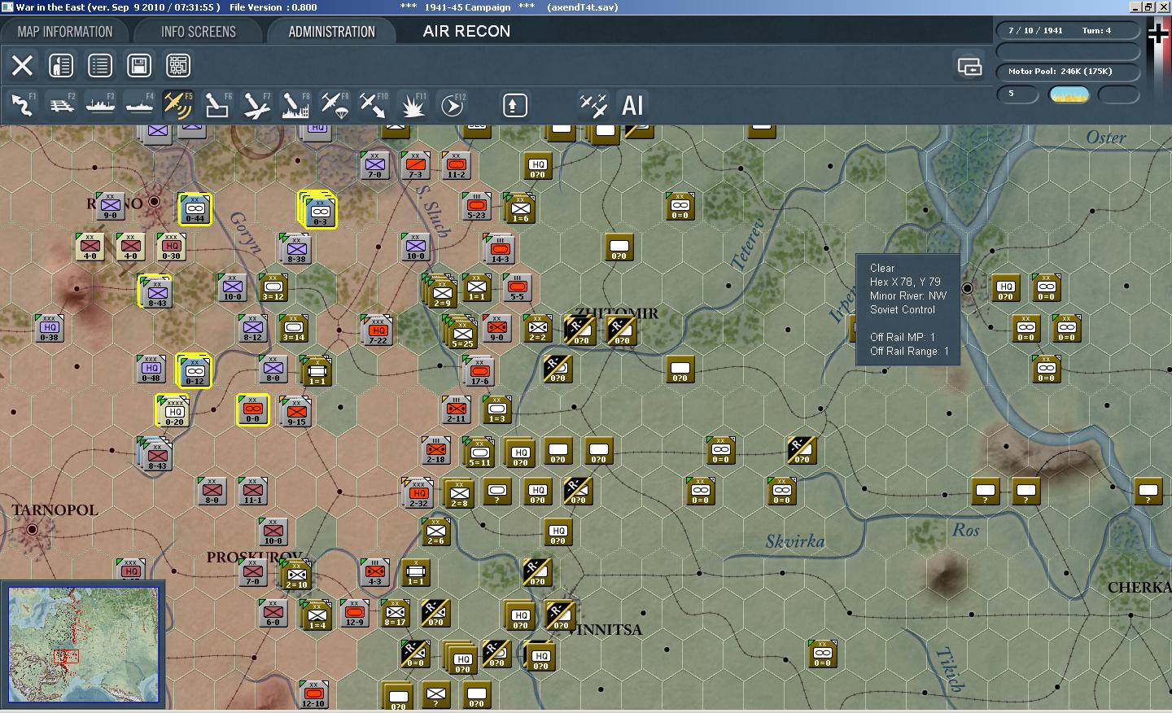This screenshot has width=1172, height=713.
Task: Select the red HQ counter labeled 7-22
Action: click(378, 330)
